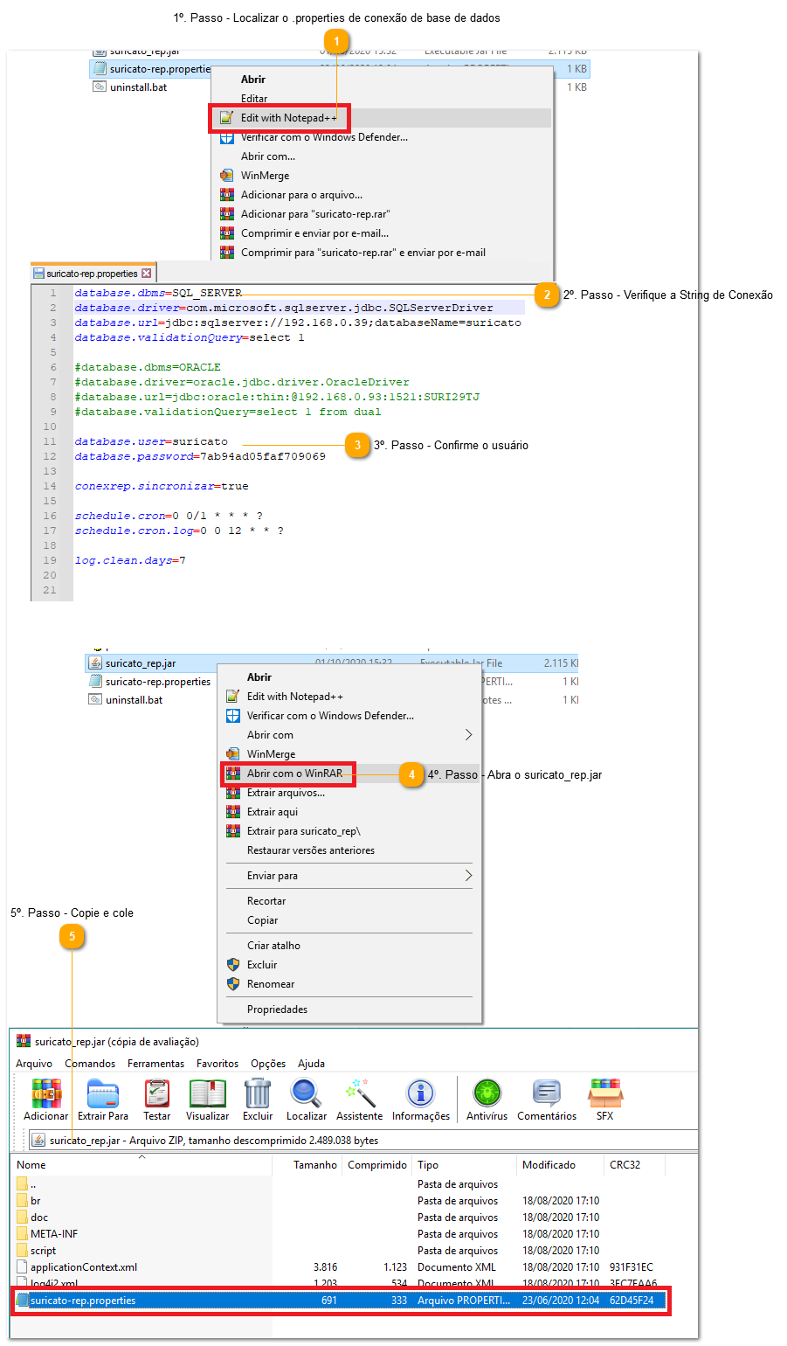Select the '..' parent folder row

click(33, 1184)
